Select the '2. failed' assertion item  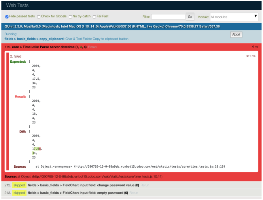17,56
